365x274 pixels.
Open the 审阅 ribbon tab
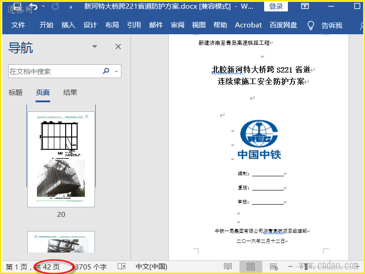[177, 25]
